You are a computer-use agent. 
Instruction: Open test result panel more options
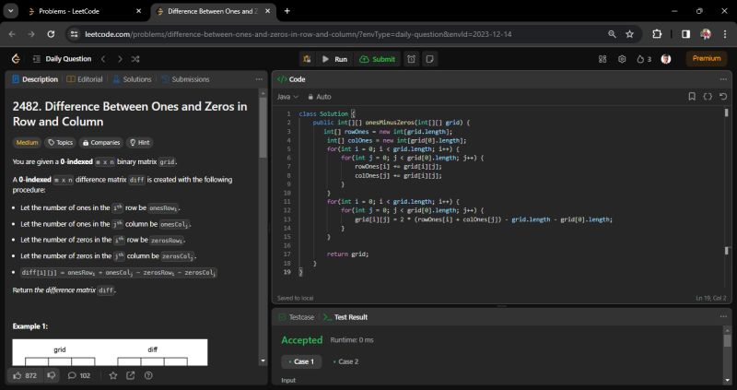pyautogui.click(x=723, y=316)
